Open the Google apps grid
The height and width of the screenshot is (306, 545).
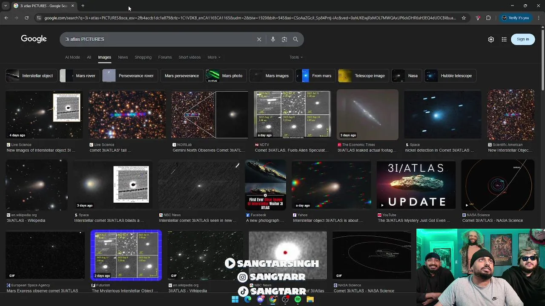(504, 39)
